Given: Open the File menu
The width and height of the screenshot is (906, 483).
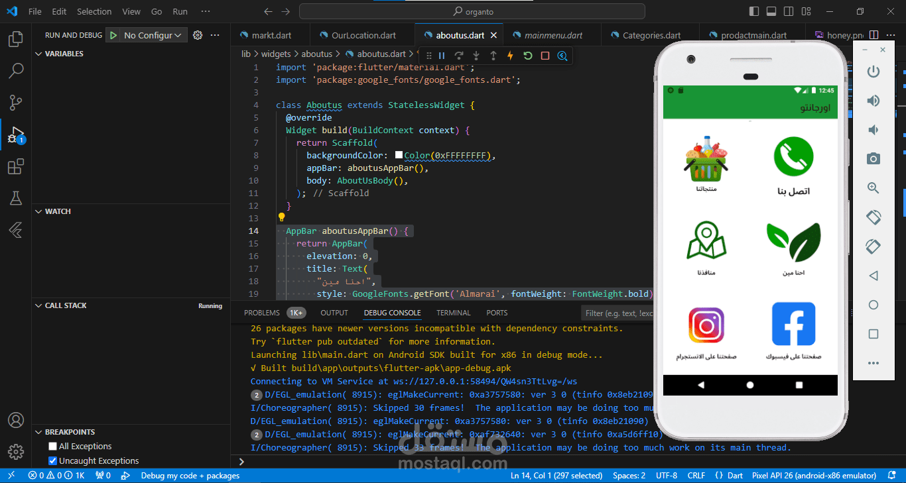Looking at the screenshot, I should coord(35,11).
